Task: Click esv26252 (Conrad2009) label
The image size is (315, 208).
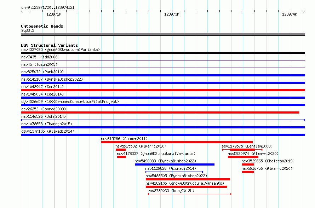Action: [44, 109]
